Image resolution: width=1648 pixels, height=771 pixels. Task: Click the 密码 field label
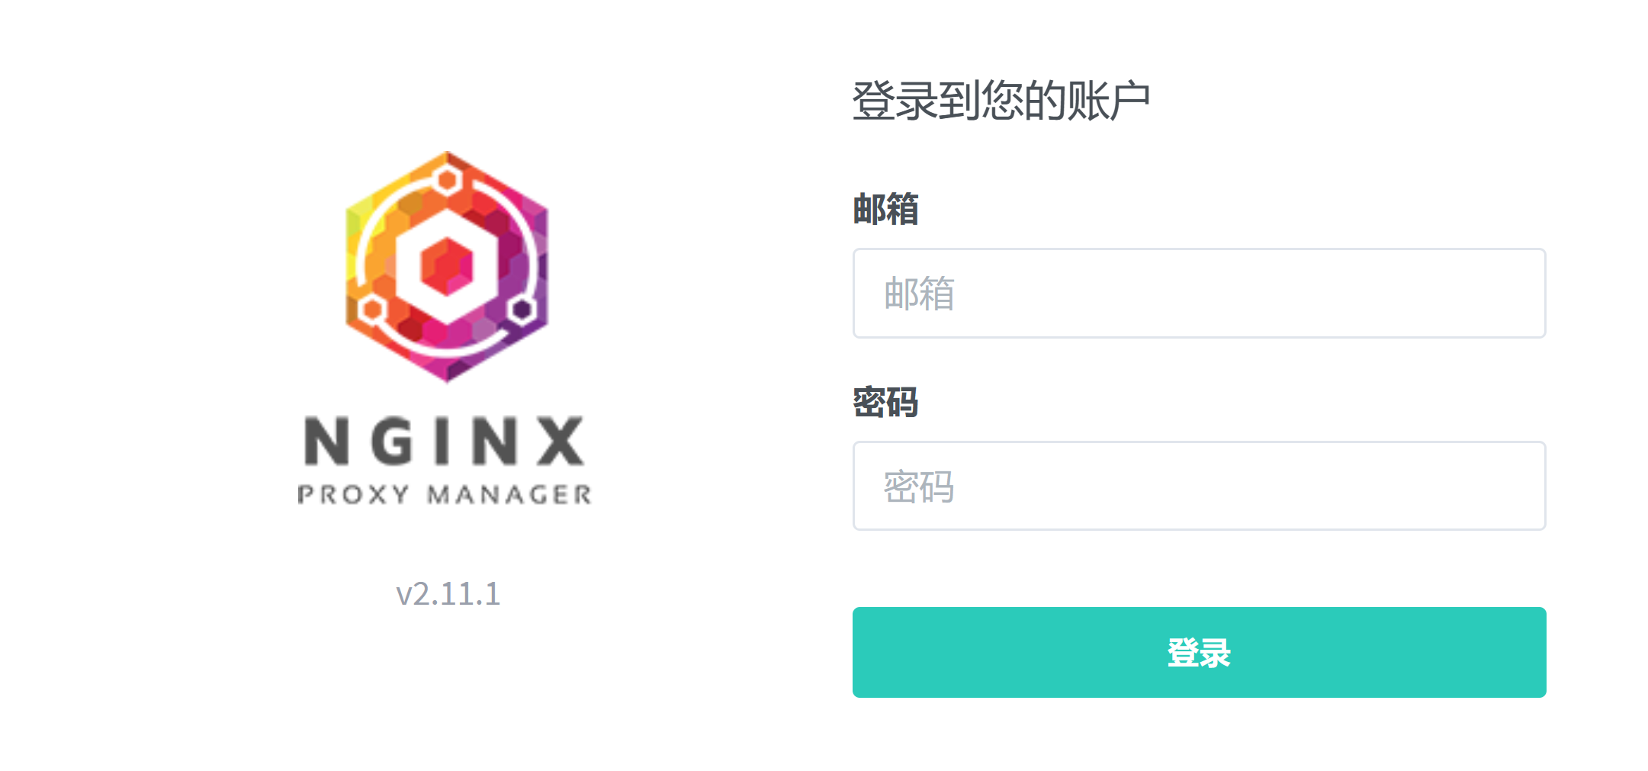[x=885, y=402]
